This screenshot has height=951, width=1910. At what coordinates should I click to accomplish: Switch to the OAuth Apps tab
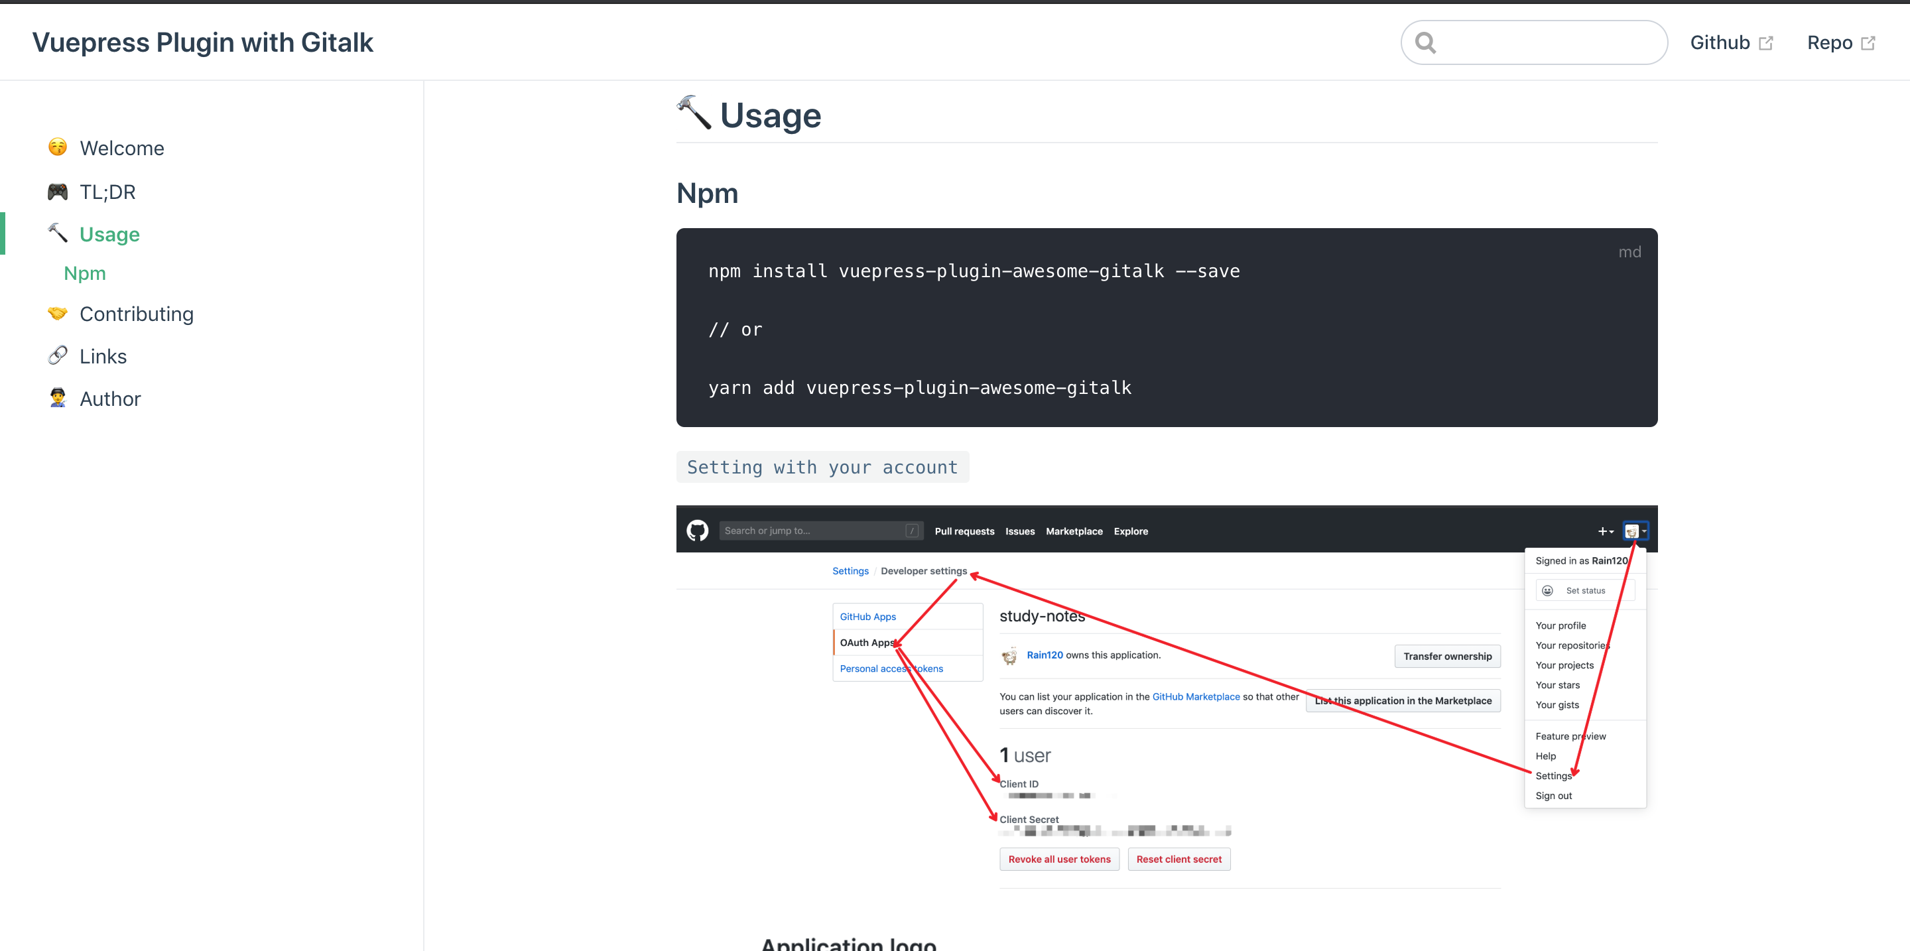(x=866, y=642)
